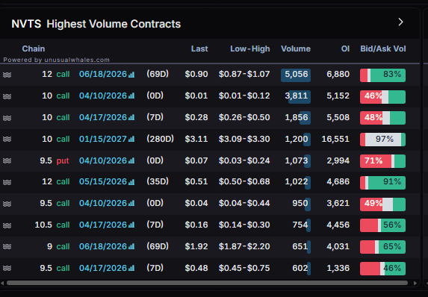
Task: Expand Highest Volume Contracts with chevron arrow
Action: point(400,22)
